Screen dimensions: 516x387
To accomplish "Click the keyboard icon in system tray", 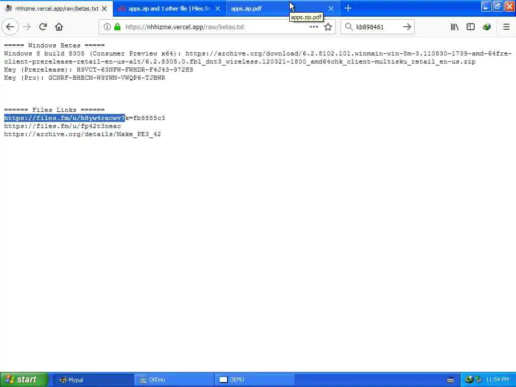I will 450,380.
